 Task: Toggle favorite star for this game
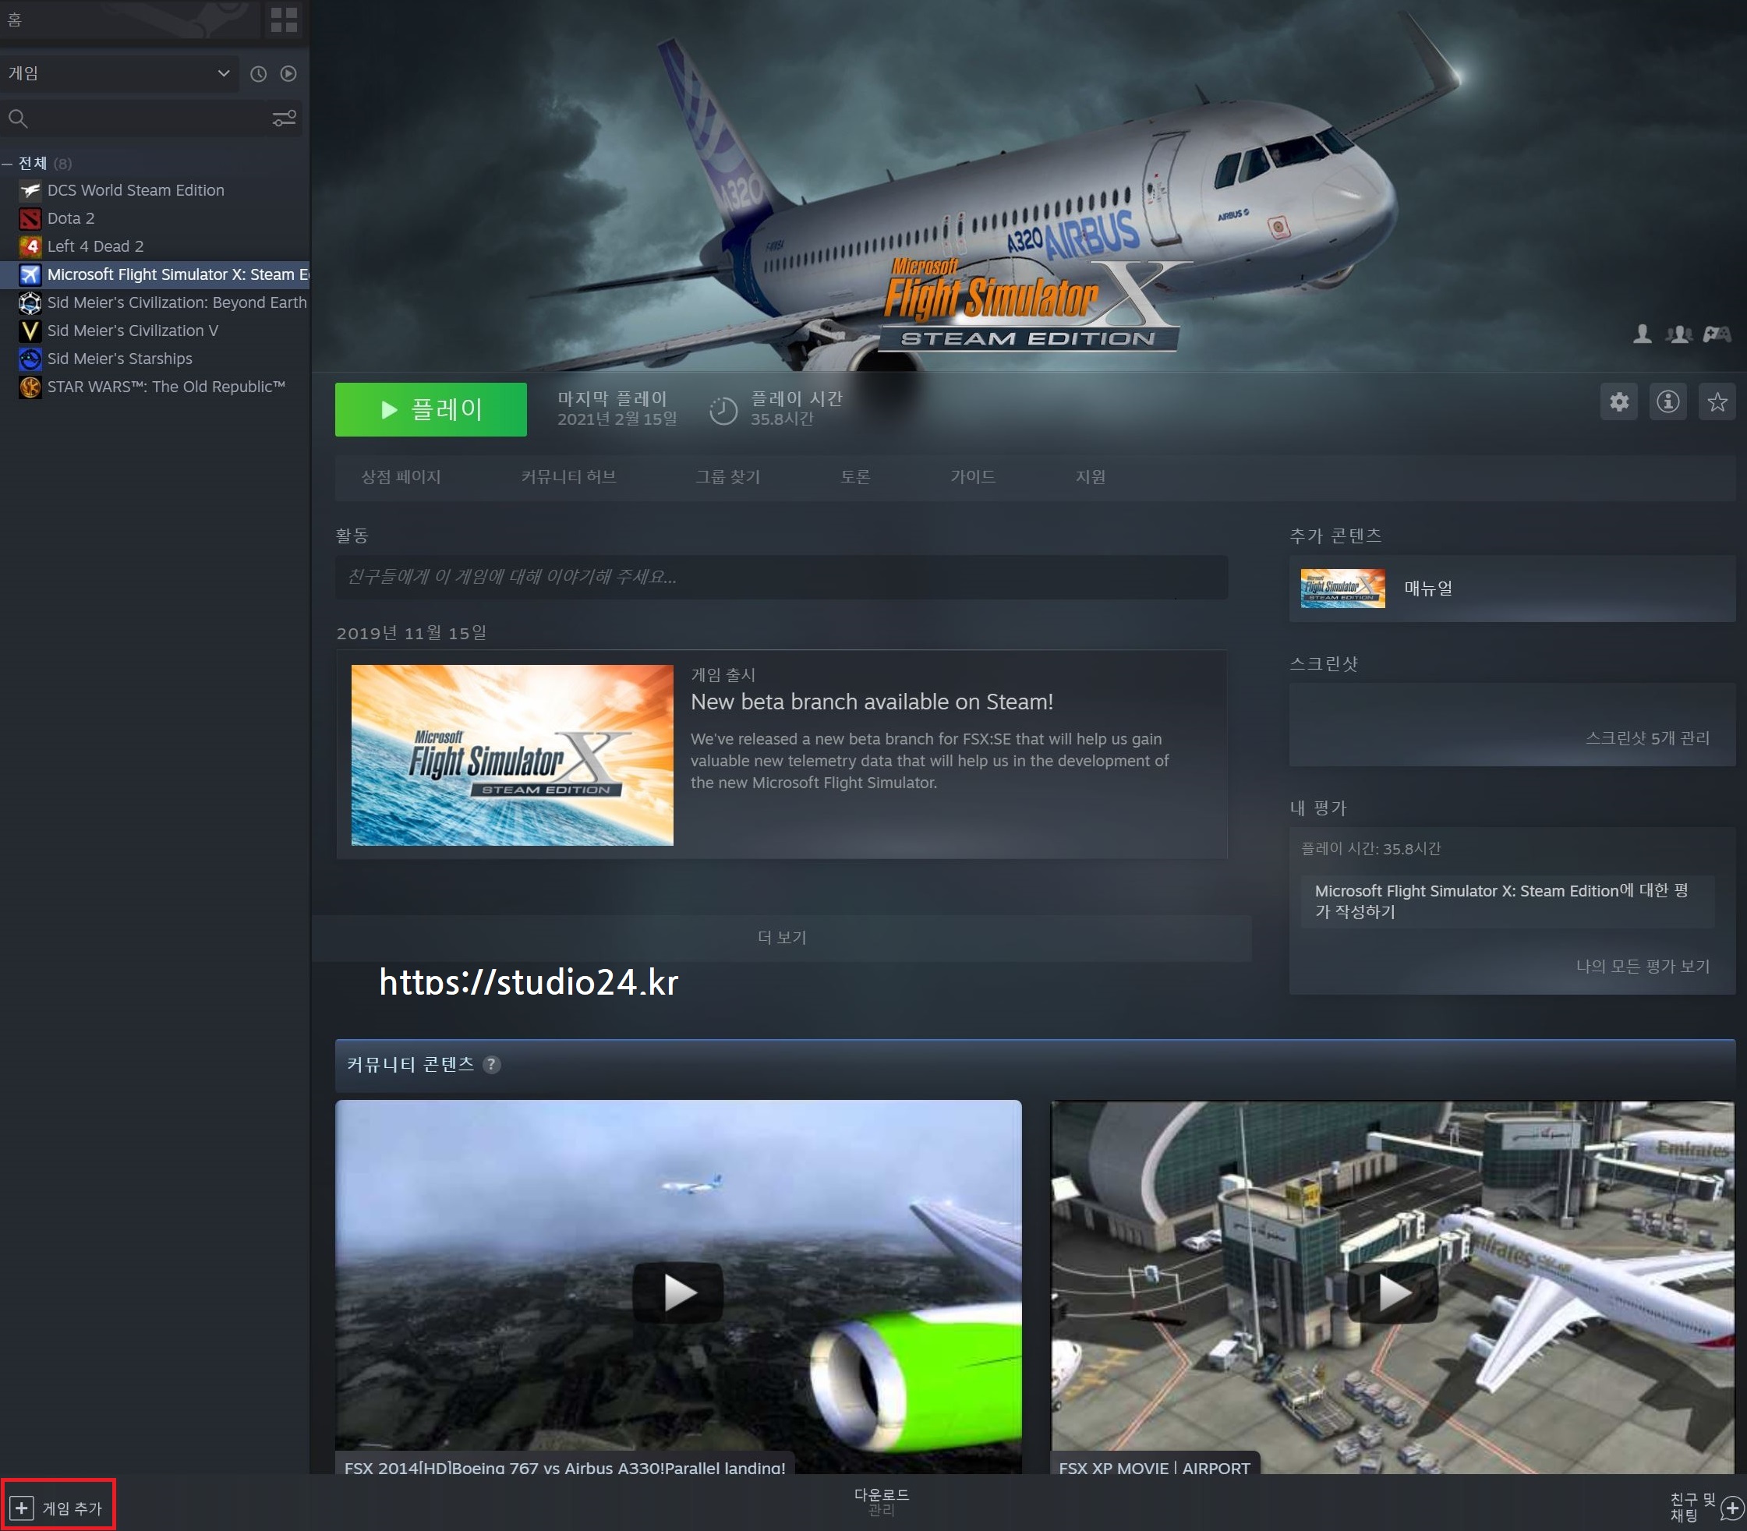(x=1717, y=401)
